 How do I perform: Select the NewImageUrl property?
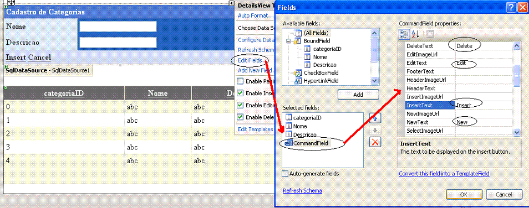459,114
